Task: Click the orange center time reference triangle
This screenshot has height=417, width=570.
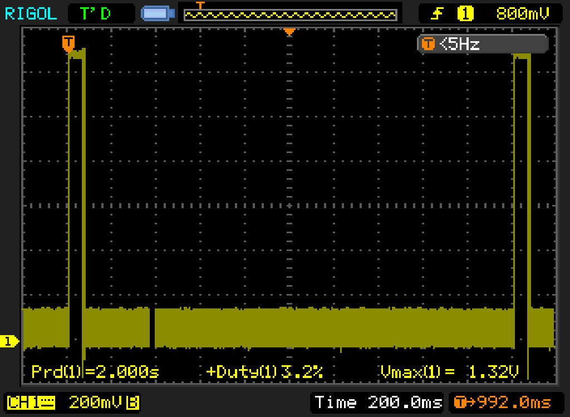Action: 289,32
